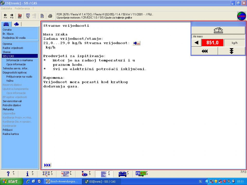Click the KTS plug icon in text
Screen dimensions: 247x185
tap(136, 43)
